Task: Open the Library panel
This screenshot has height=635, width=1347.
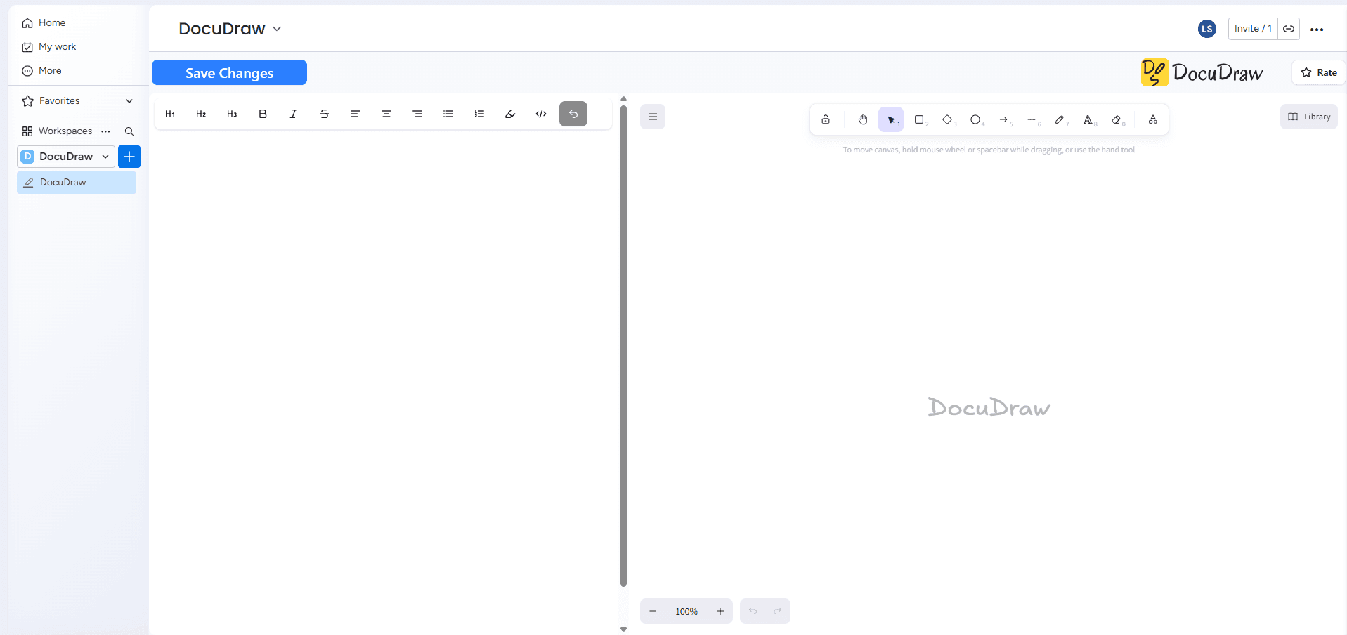Action: pos(1308,116)
